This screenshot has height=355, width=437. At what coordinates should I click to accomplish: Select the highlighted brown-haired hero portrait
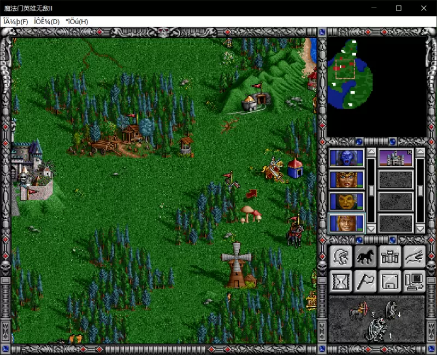pos(346,223)
